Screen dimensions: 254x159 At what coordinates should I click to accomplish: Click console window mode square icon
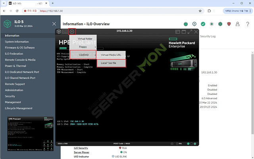click(x=184, y=32)
